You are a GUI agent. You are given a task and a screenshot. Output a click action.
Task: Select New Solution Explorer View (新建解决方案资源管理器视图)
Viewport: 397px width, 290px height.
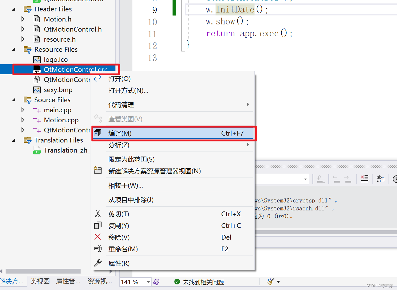click(173, 171)
